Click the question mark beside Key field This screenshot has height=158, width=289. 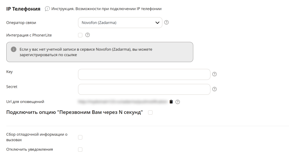tap(214, 74)
